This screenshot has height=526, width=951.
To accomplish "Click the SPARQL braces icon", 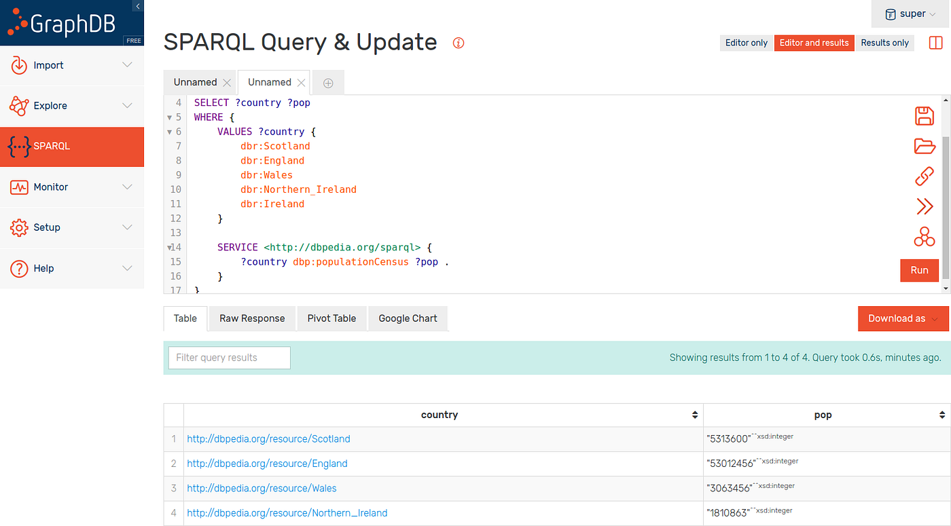I will pos(19,146).
